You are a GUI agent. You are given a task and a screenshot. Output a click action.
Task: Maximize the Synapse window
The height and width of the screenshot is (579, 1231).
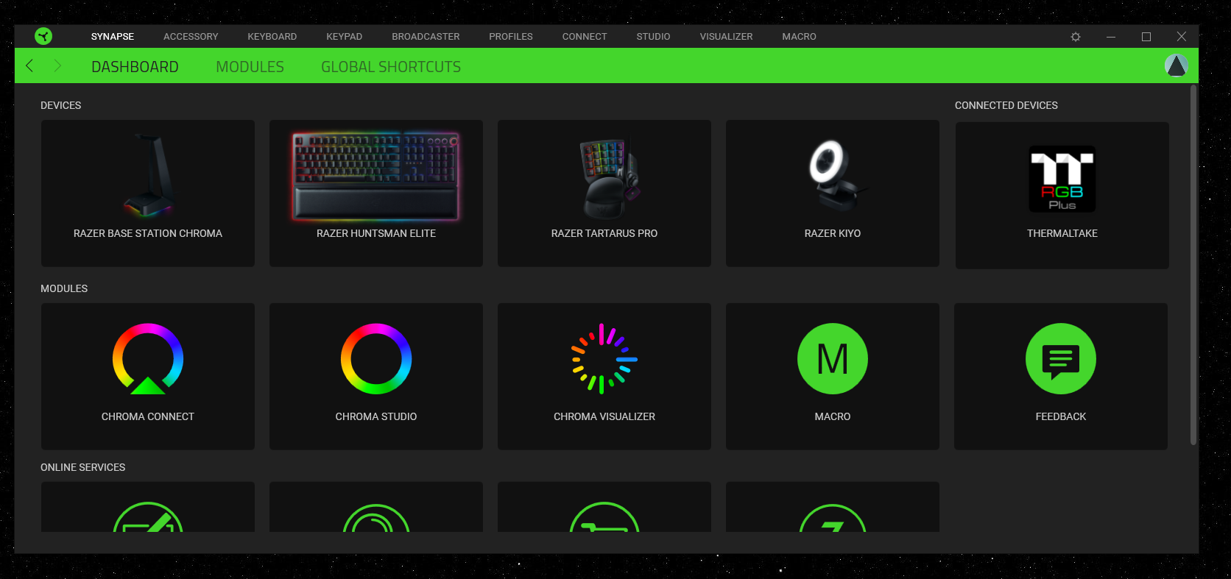1146,37
